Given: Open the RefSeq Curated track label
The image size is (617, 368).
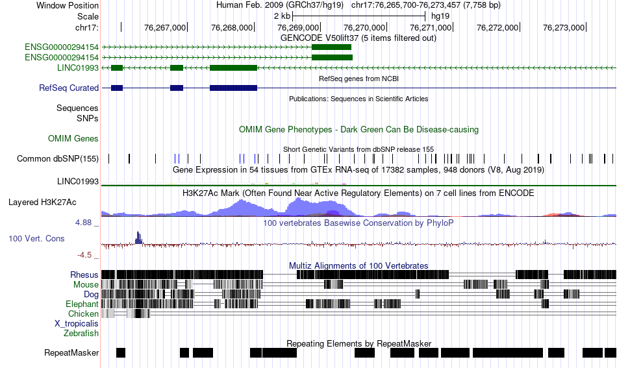Looking at the screenshot, I should pos(68,88).
